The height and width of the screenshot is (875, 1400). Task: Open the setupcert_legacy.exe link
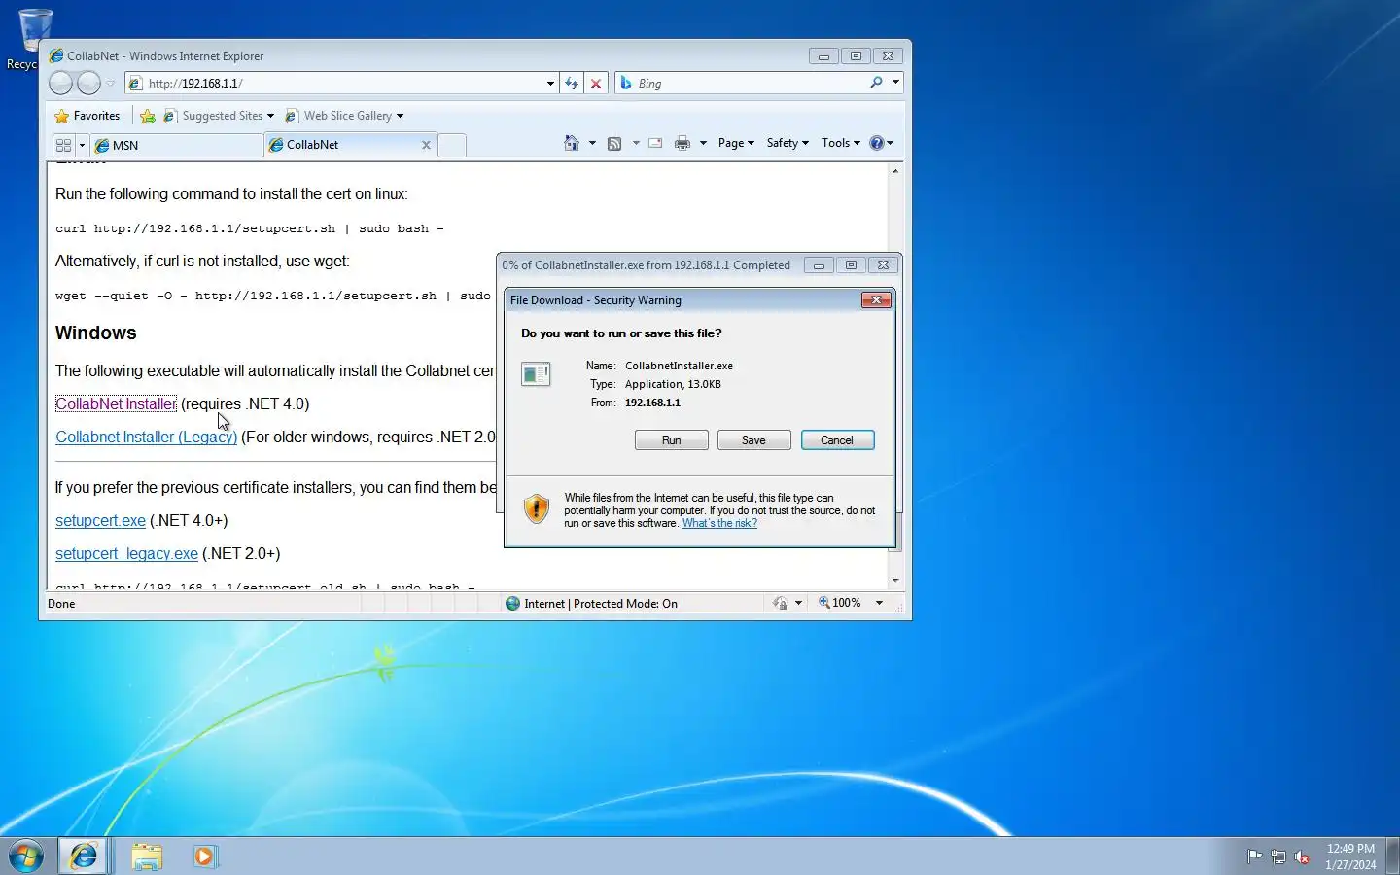click(x=126, y=554)
